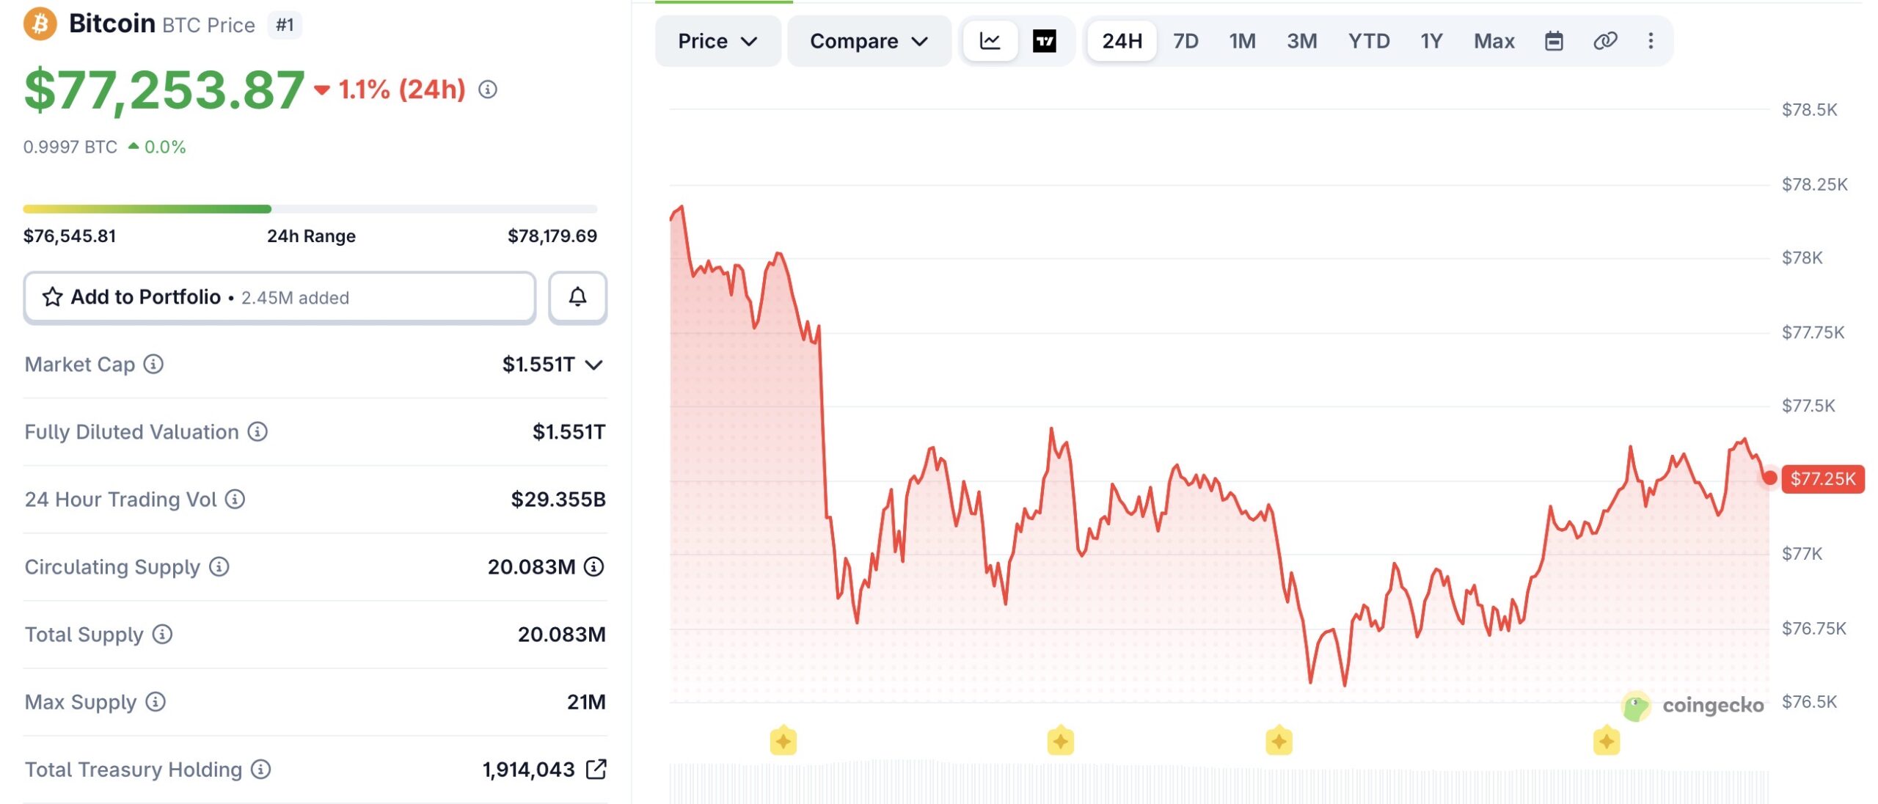Show Total Treasury Holding info icon
The image size is (1878, 804).
(261, 769)
